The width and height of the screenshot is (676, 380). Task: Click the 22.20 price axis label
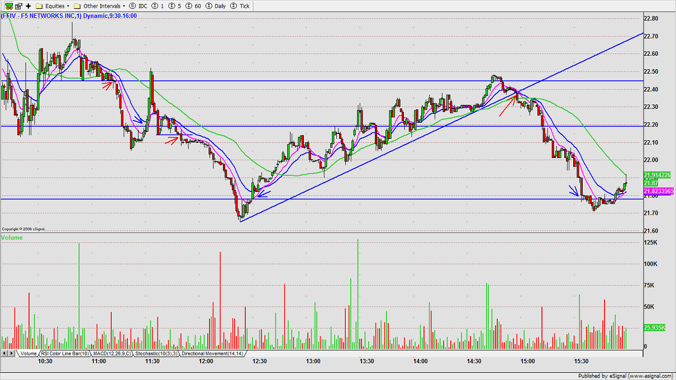(x=651, y=124)
